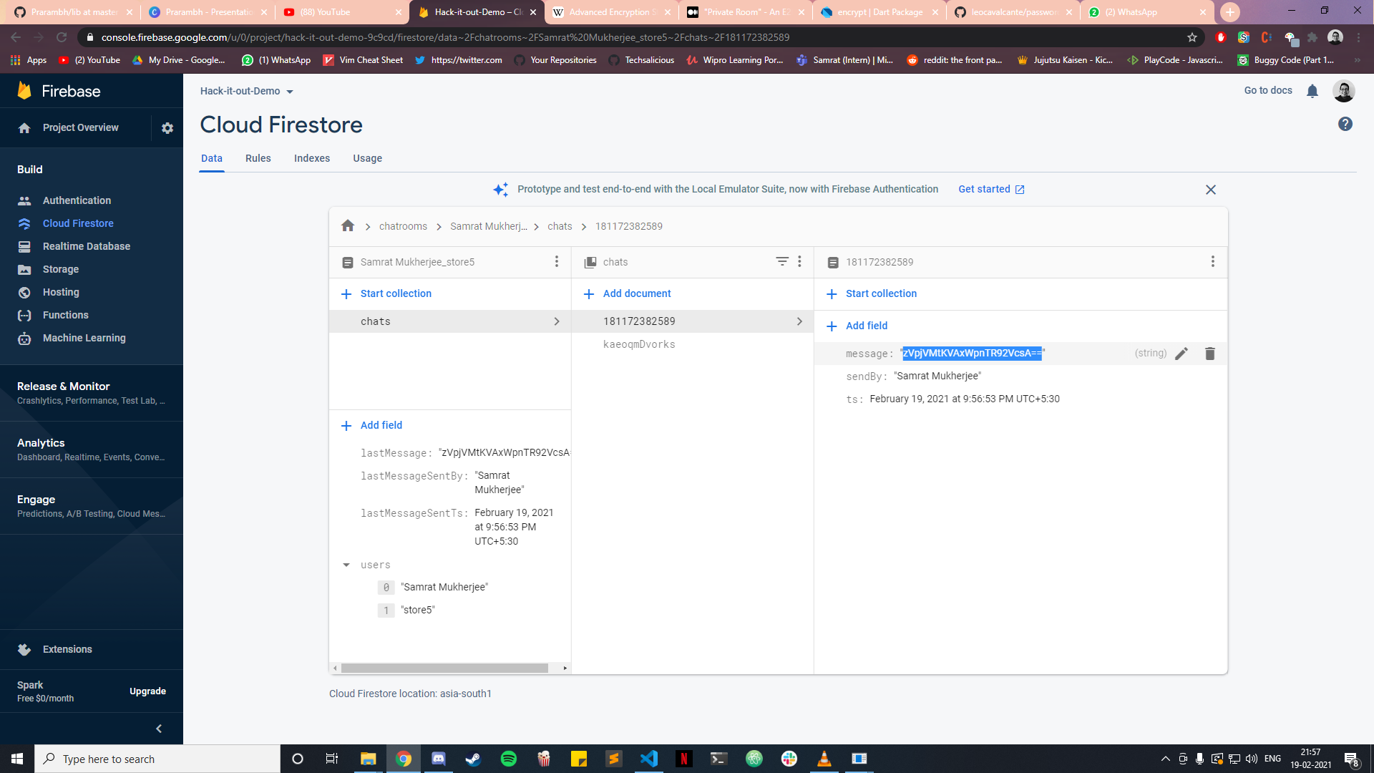The width and height of the screenshot is (1374, 773).
Task: Open the Hack-it-out-Demo project switcher
Action: coord(247,91)
